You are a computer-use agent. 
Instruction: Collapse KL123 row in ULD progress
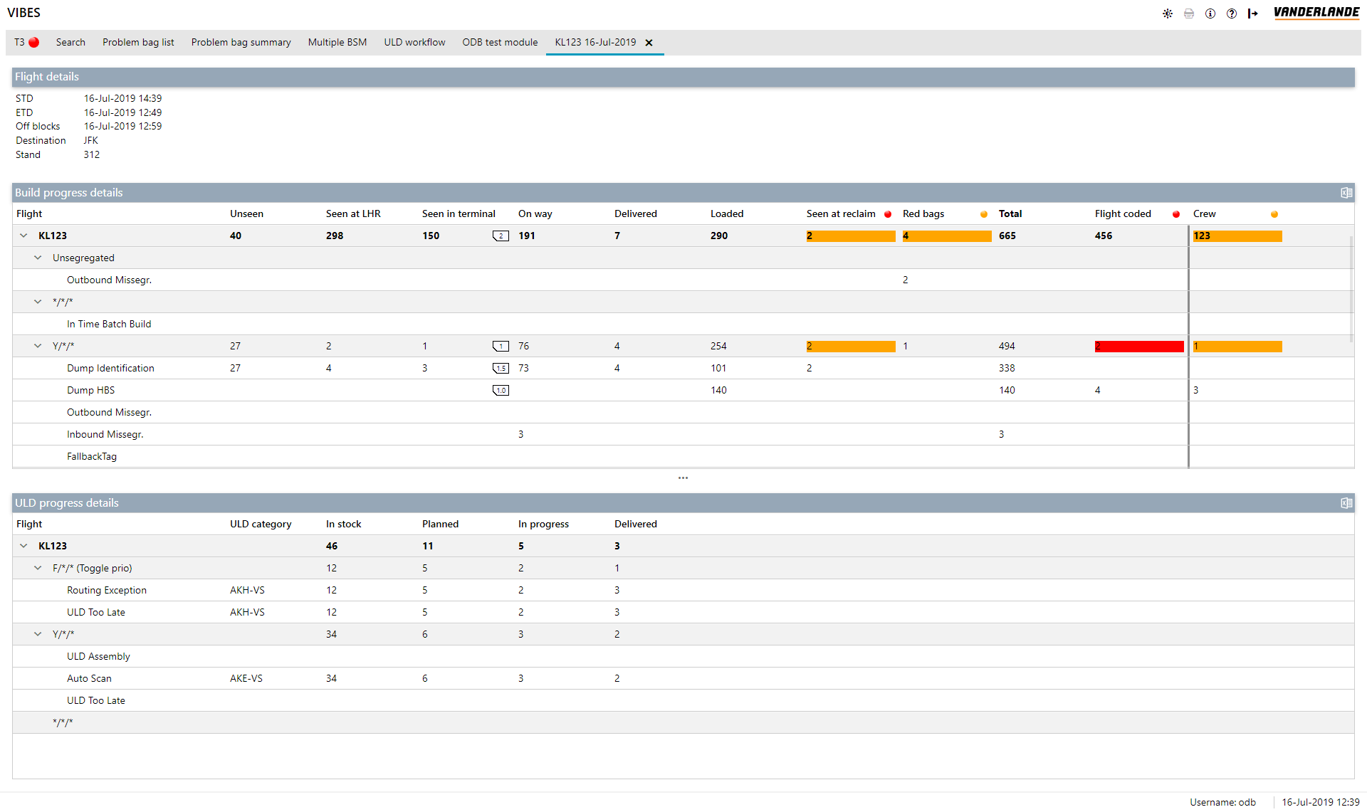pos(23,546)
